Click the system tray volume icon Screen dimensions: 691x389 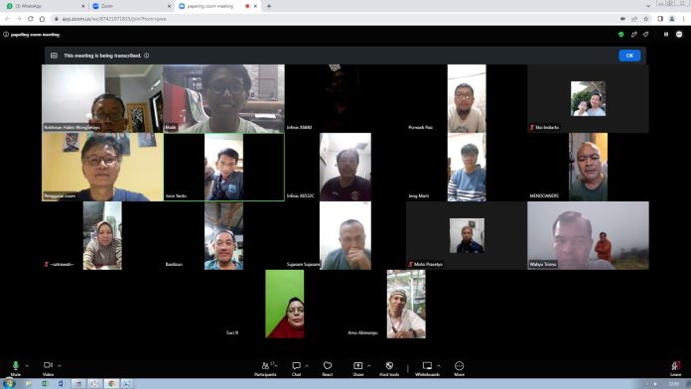[655, 384]
